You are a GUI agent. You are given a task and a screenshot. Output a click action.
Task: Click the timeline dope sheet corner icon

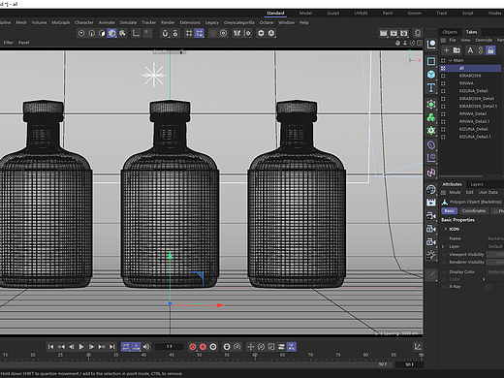click(418, 347)
